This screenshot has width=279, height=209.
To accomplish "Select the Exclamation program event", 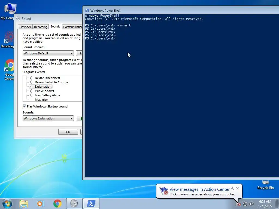I will click(x=43, y=87).
